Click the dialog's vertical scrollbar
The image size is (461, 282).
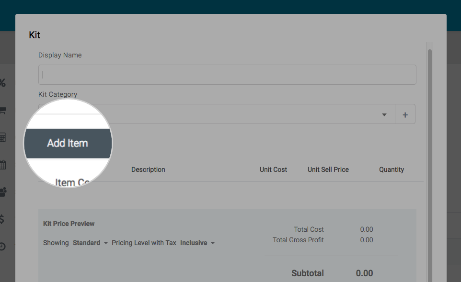pos(430,144)
